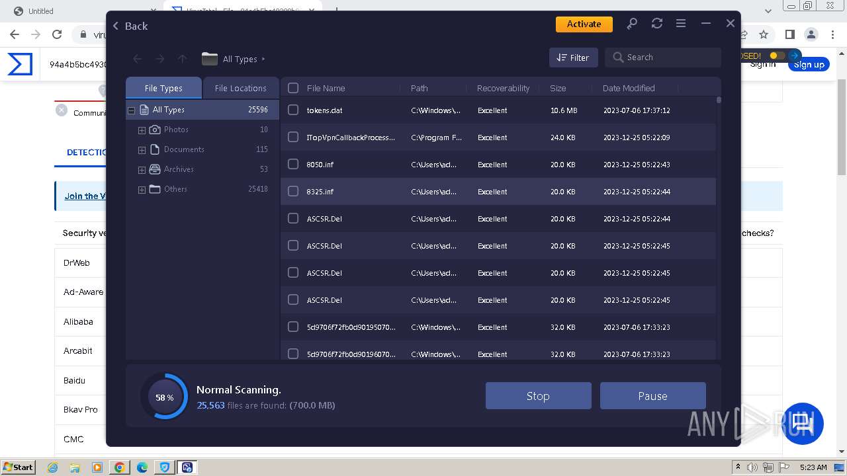Open Windows Media Player taskbar icon
Image resolution: width=847 pixels, height=476 pixels.
tap(97, 467)
